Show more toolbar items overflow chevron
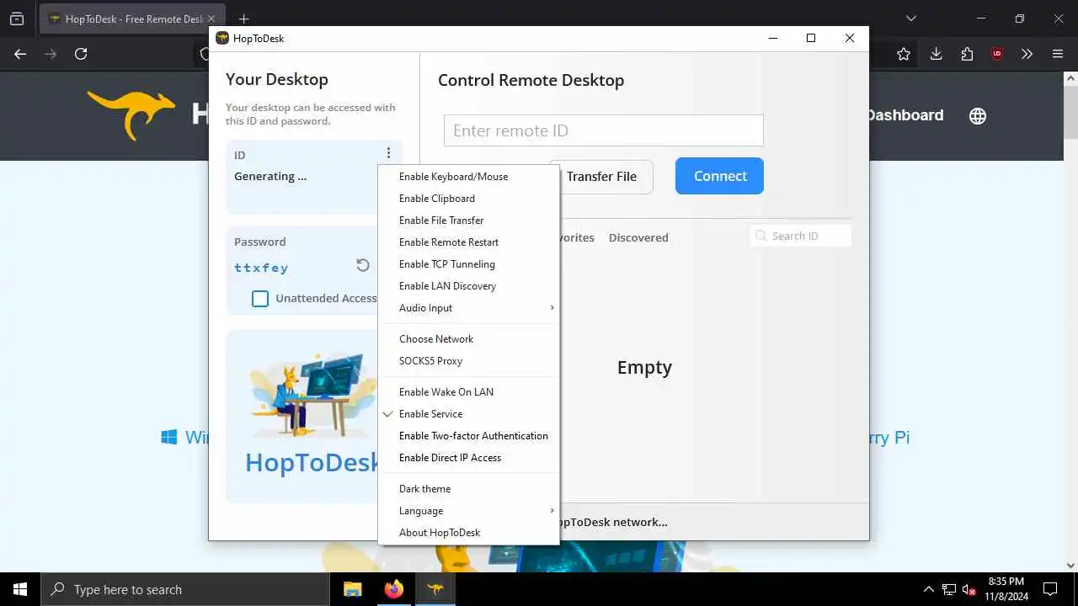Image resolution: width=1078 pixels, height=606 pixels. [x=1027, y=54]
